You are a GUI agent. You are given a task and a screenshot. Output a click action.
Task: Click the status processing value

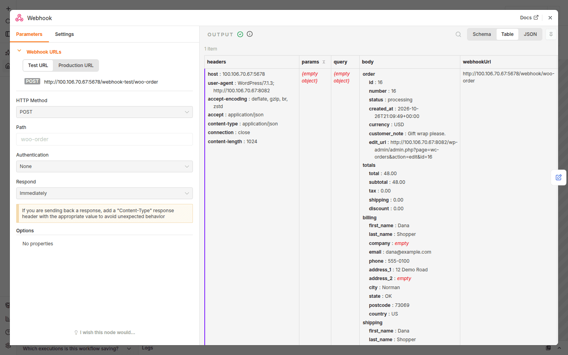point(400,100)
